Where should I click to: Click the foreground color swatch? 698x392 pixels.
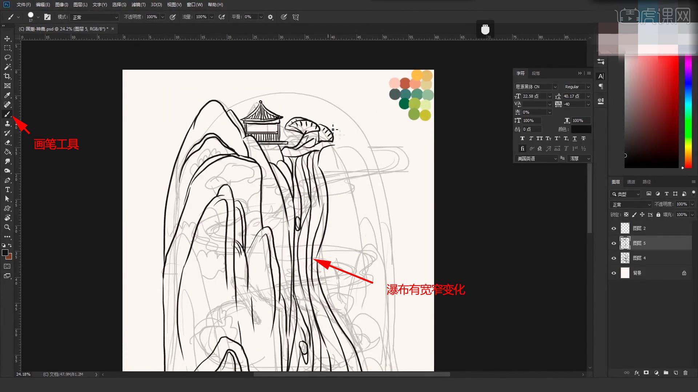(5, 253)
